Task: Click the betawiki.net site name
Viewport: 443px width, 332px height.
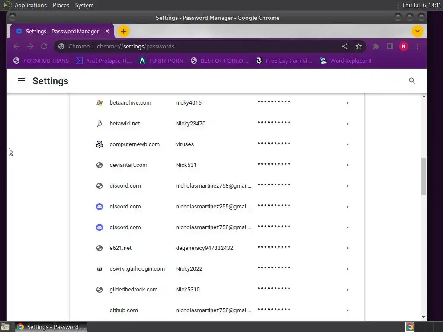Action: click(125, 123)
